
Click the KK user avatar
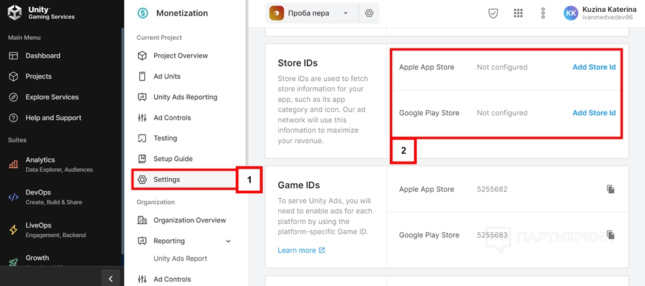tap(571, 13)
